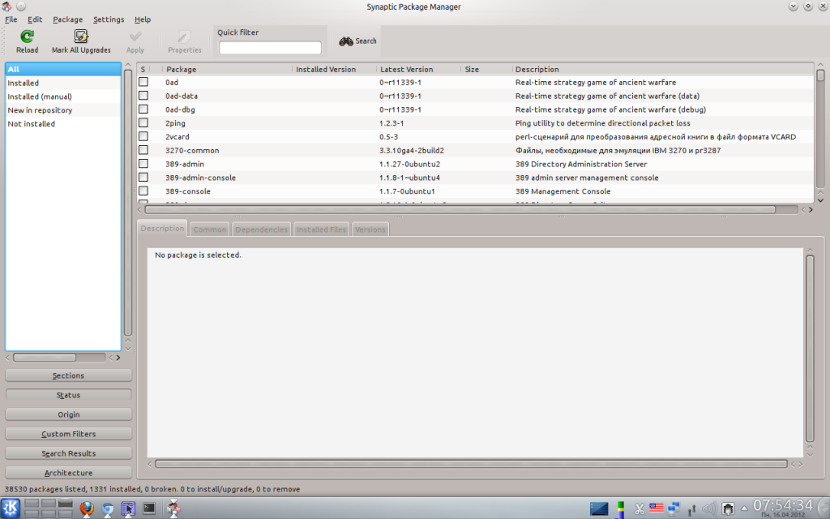This screenshot has width=830, height=519.
Task: Click the Reload toolbar icon
Action: coord(27,36)
